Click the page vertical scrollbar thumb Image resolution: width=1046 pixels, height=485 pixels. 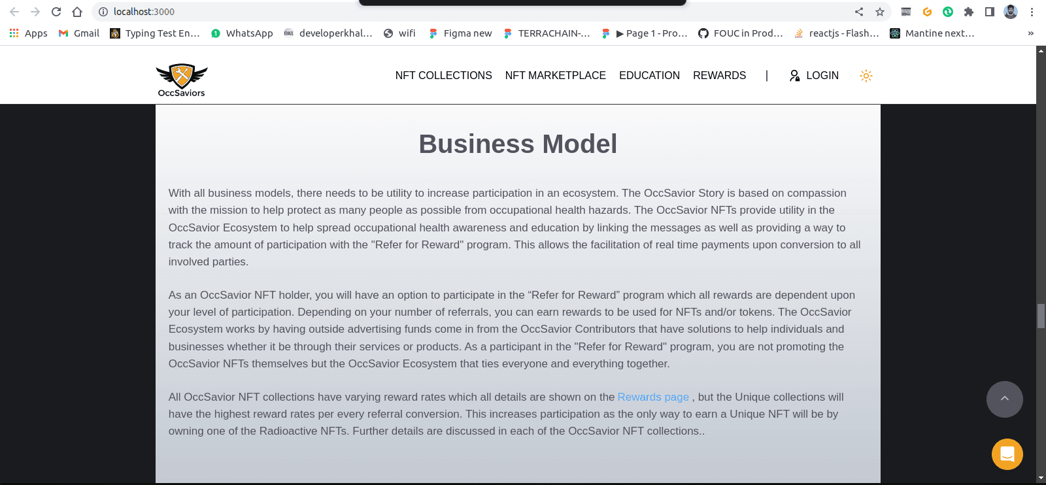pos(1041,316)
